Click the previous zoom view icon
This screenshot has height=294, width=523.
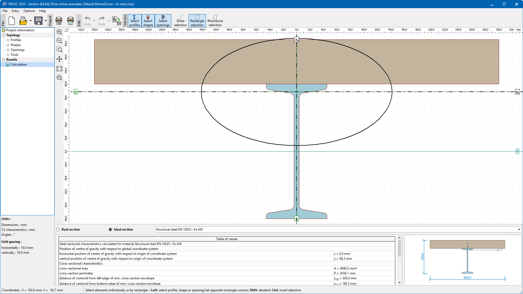pos(59,78)
